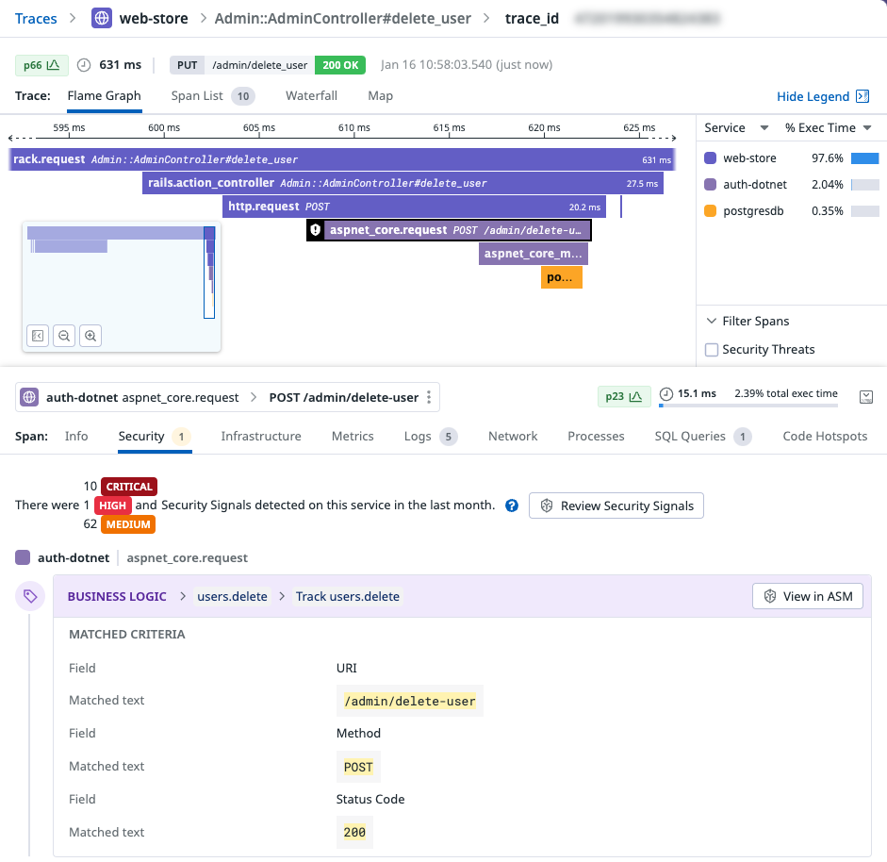Image resolution: width=887 pixels, height=862 pixels.
Task: Open the Service column dropdown
Action: tap(764, 128)
